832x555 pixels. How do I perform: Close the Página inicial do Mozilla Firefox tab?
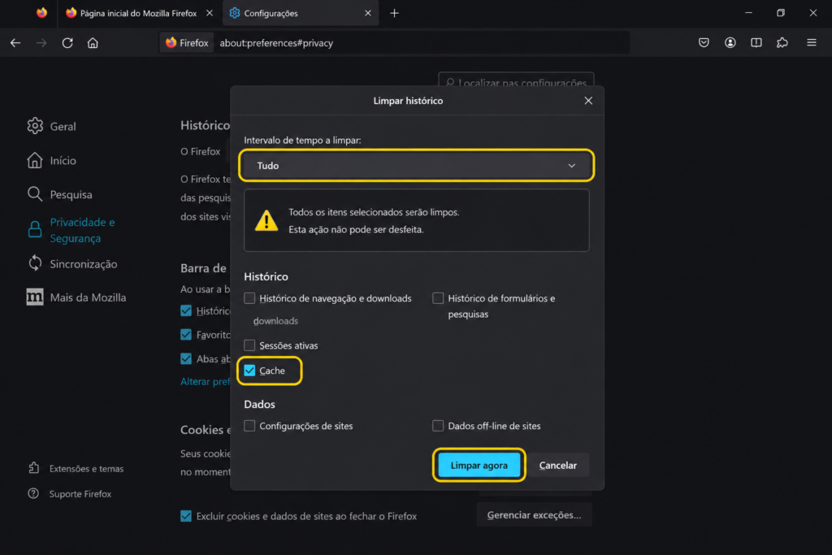tap(210, 13)
